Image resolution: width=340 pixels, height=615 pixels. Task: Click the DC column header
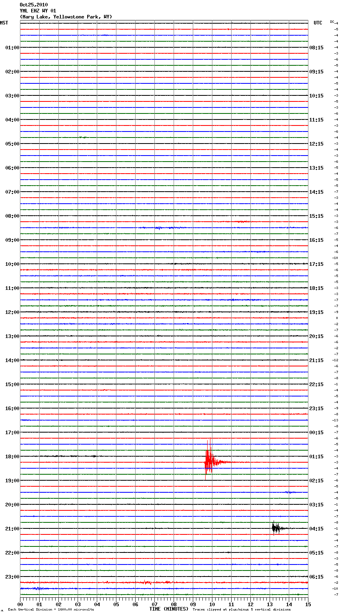click(x=332, y=22)
